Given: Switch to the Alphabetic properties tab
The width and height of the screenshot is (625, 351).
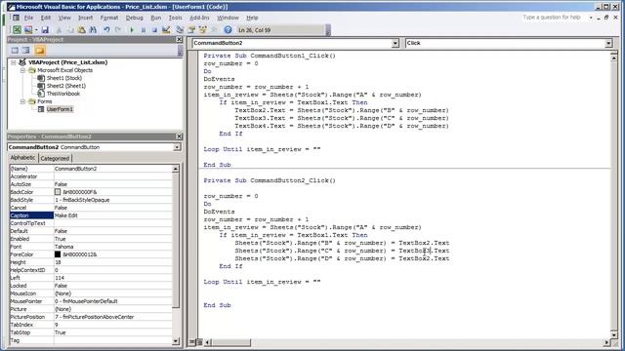Looking at the screenshot, I should [x=22, y=158].
